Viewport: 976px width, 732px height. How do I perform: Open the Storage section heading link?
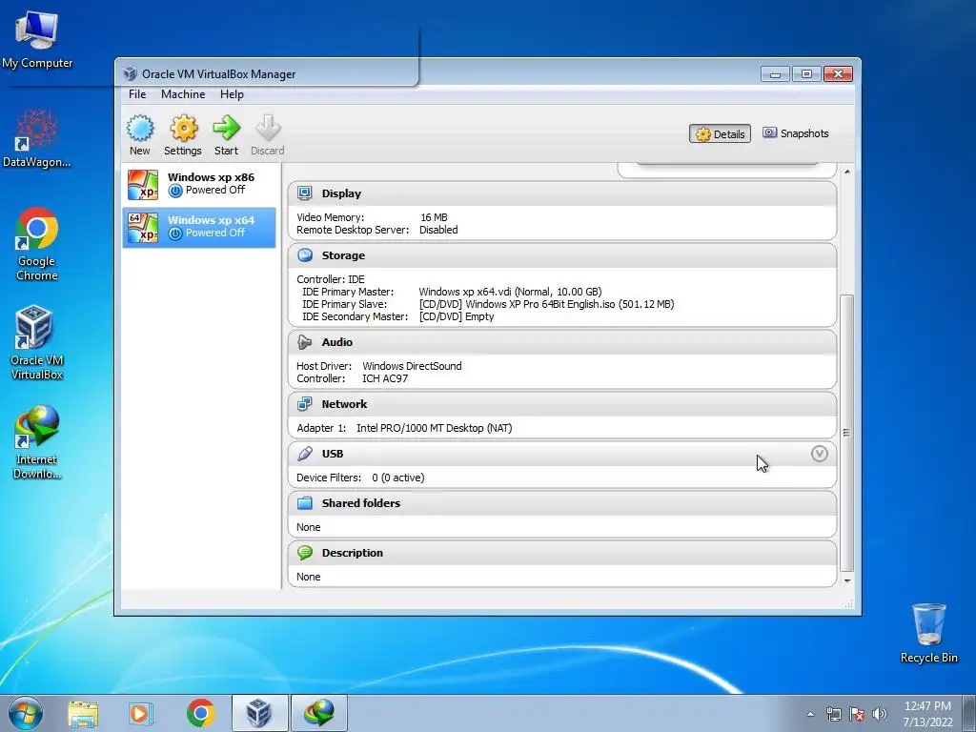point(343,255)
